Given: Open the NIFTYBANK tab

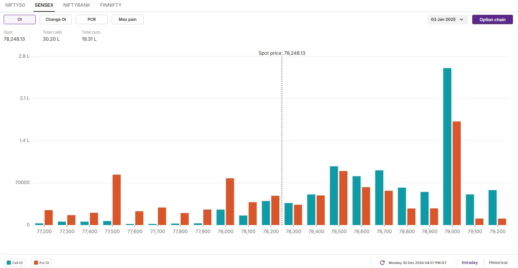Looking at the screenshot, I should click(77, 5).
